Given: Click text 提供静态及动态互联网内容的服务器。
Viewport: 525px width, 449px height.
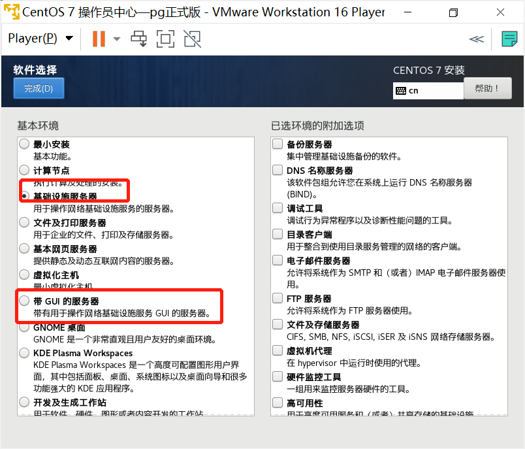Looking at the screenshot, I should point(104,261).
